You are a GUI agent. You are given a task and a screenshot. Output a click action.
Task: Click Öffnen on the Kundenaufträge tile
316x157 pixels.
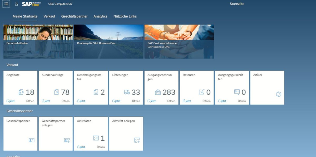pos(65,101)
